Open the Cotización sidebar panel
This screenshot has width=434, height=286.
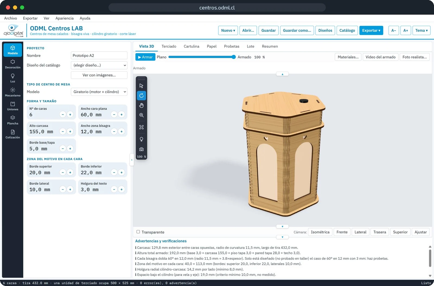(13, 134)
